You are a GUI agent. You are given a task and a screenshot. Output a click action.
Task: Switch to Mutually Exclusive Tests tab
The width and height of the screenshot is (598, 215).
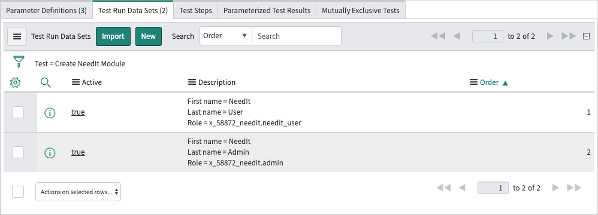pyautogui.click(x=361, y=10)
